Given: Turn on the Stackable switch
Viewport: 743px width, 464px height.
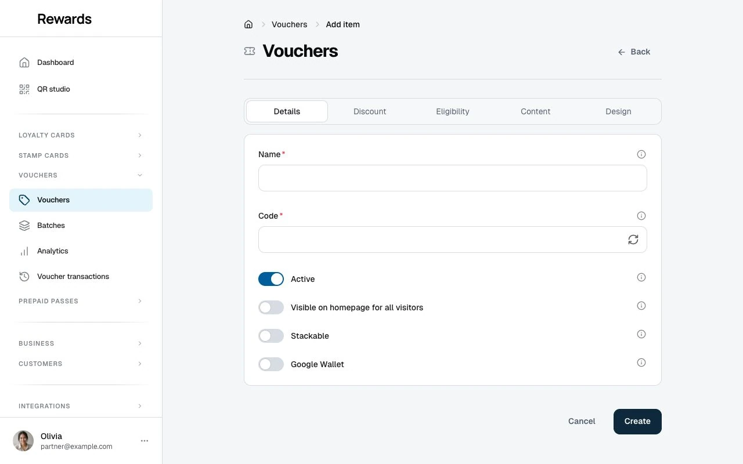Looking at the screenshot, I should [x=271, y=336].
